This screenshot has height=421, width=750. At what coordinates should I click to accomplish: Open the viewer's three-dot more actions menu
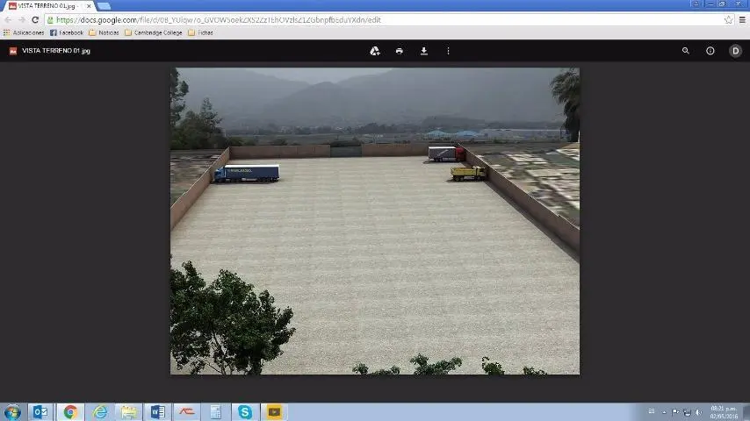[x=448, y=51]
